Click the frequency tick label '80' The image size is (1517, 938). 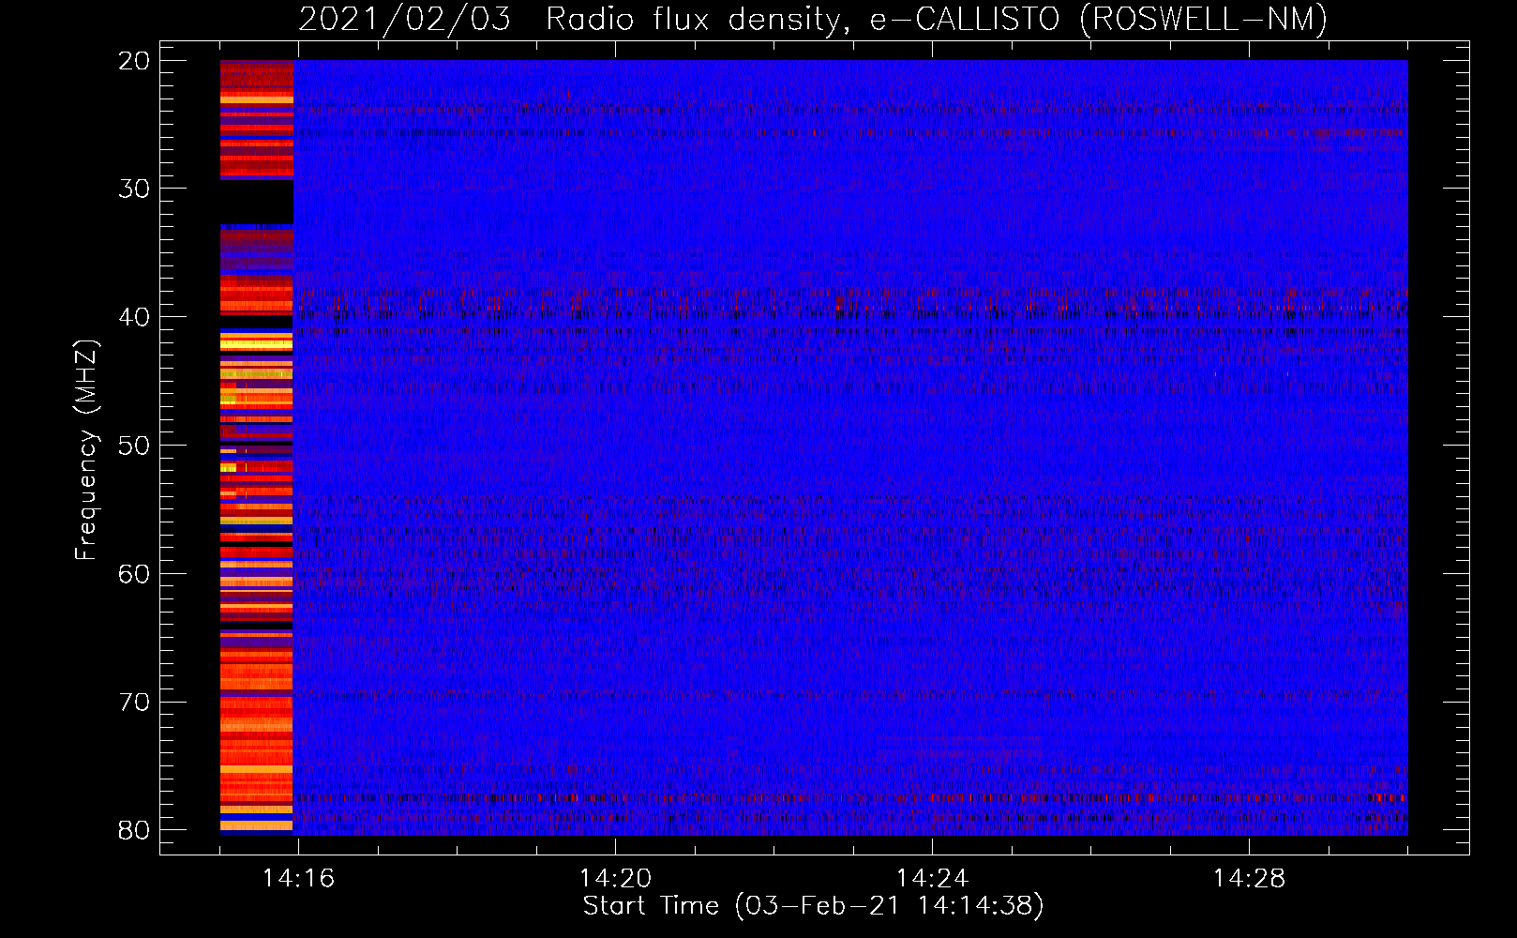[134, 830]
